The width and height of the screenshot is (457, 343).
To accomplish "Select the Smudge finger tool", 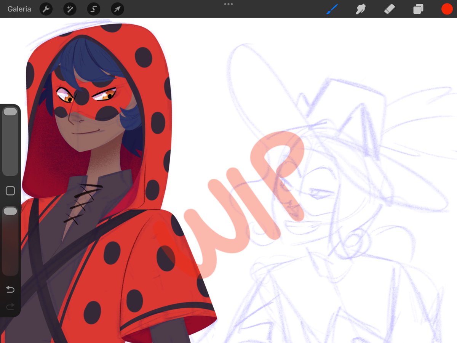I will (x=361, y=9).
